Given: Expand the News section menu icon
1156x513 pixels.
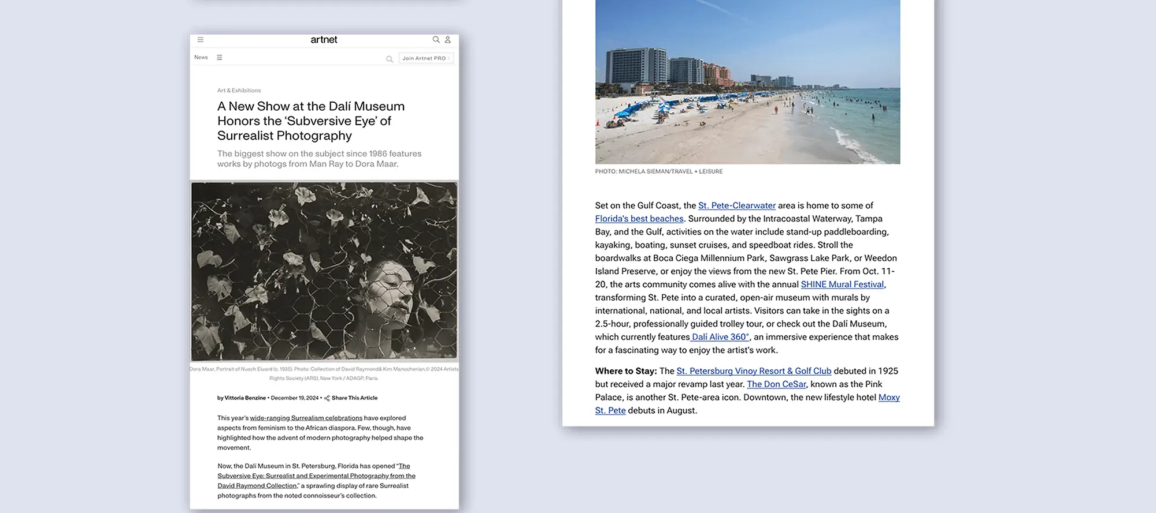Looking at the screenshot, I should (220, 58).
